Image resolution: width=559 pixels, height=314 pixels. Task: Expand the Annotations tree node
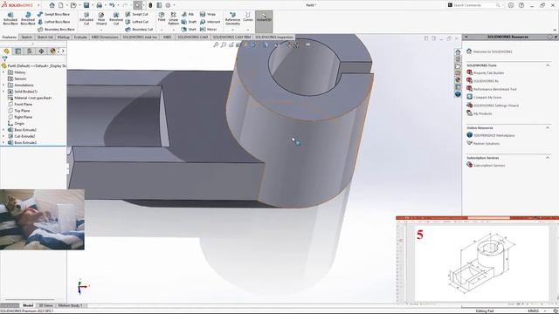[3, 85]
